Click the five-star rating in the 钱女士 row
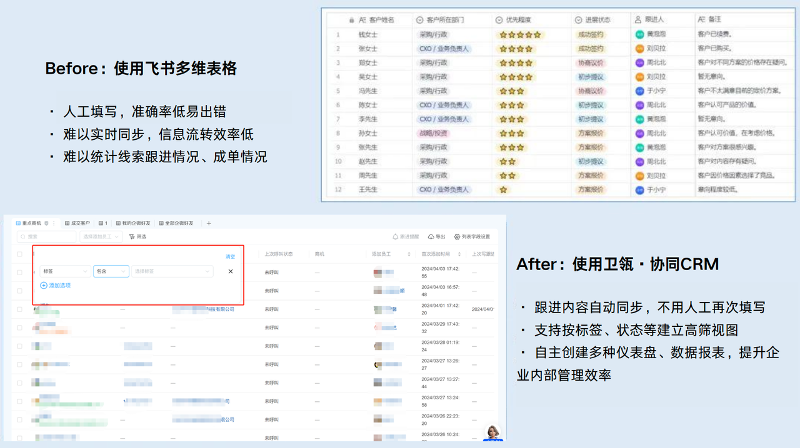Viewport: 800px width, 448px height. (519, 34)
